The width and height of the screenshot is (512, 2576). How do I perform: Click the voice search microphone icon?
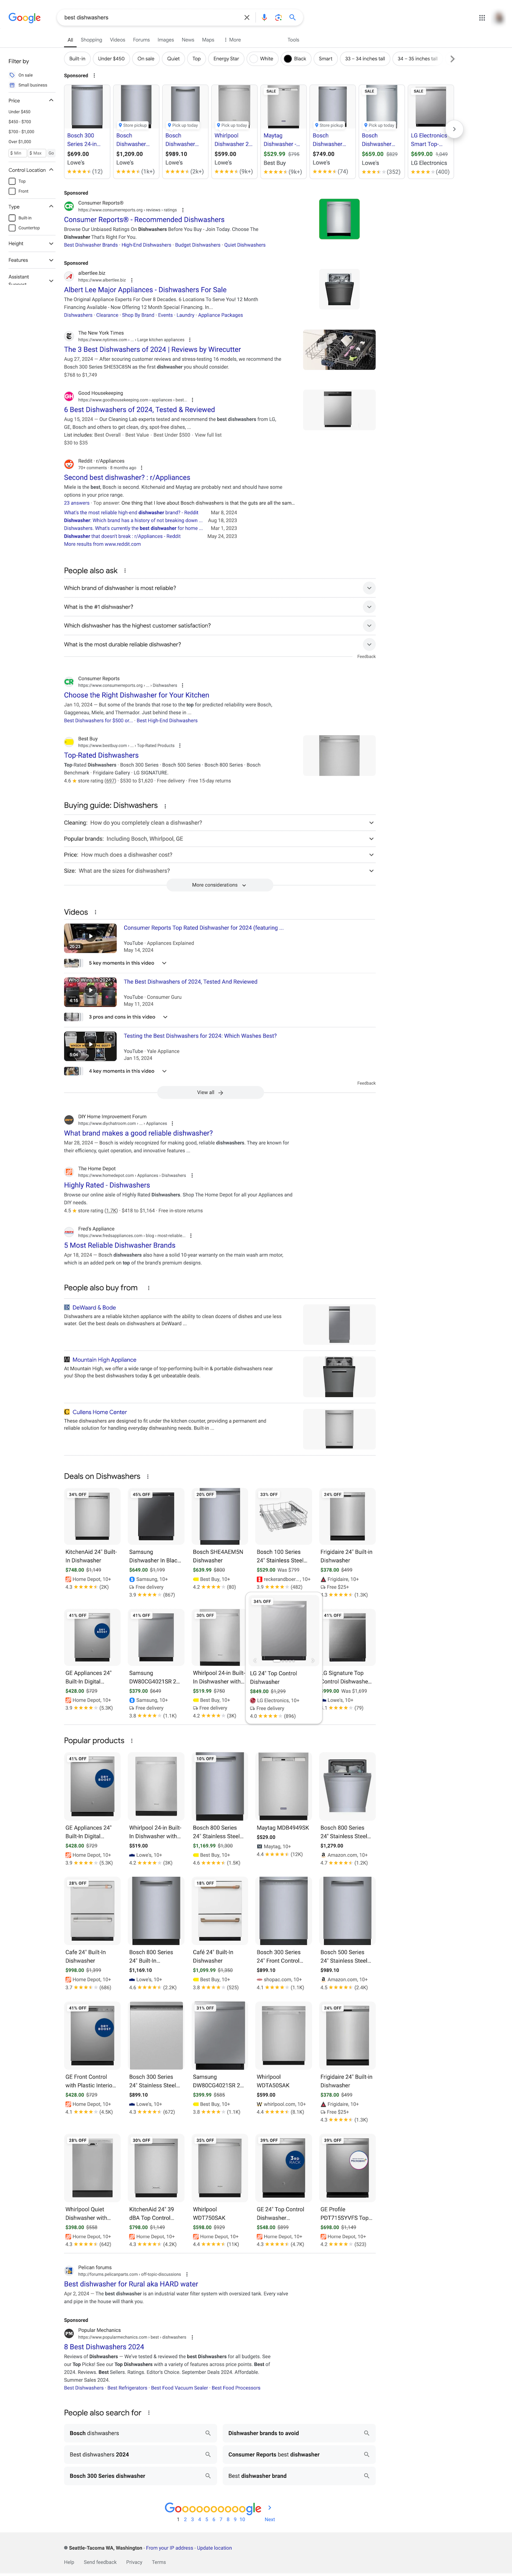pos(264,17)
